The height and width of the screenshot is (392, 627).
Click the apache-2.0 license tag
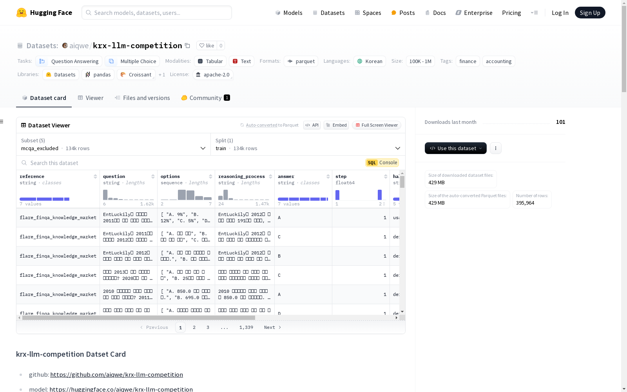click(213, 74)
